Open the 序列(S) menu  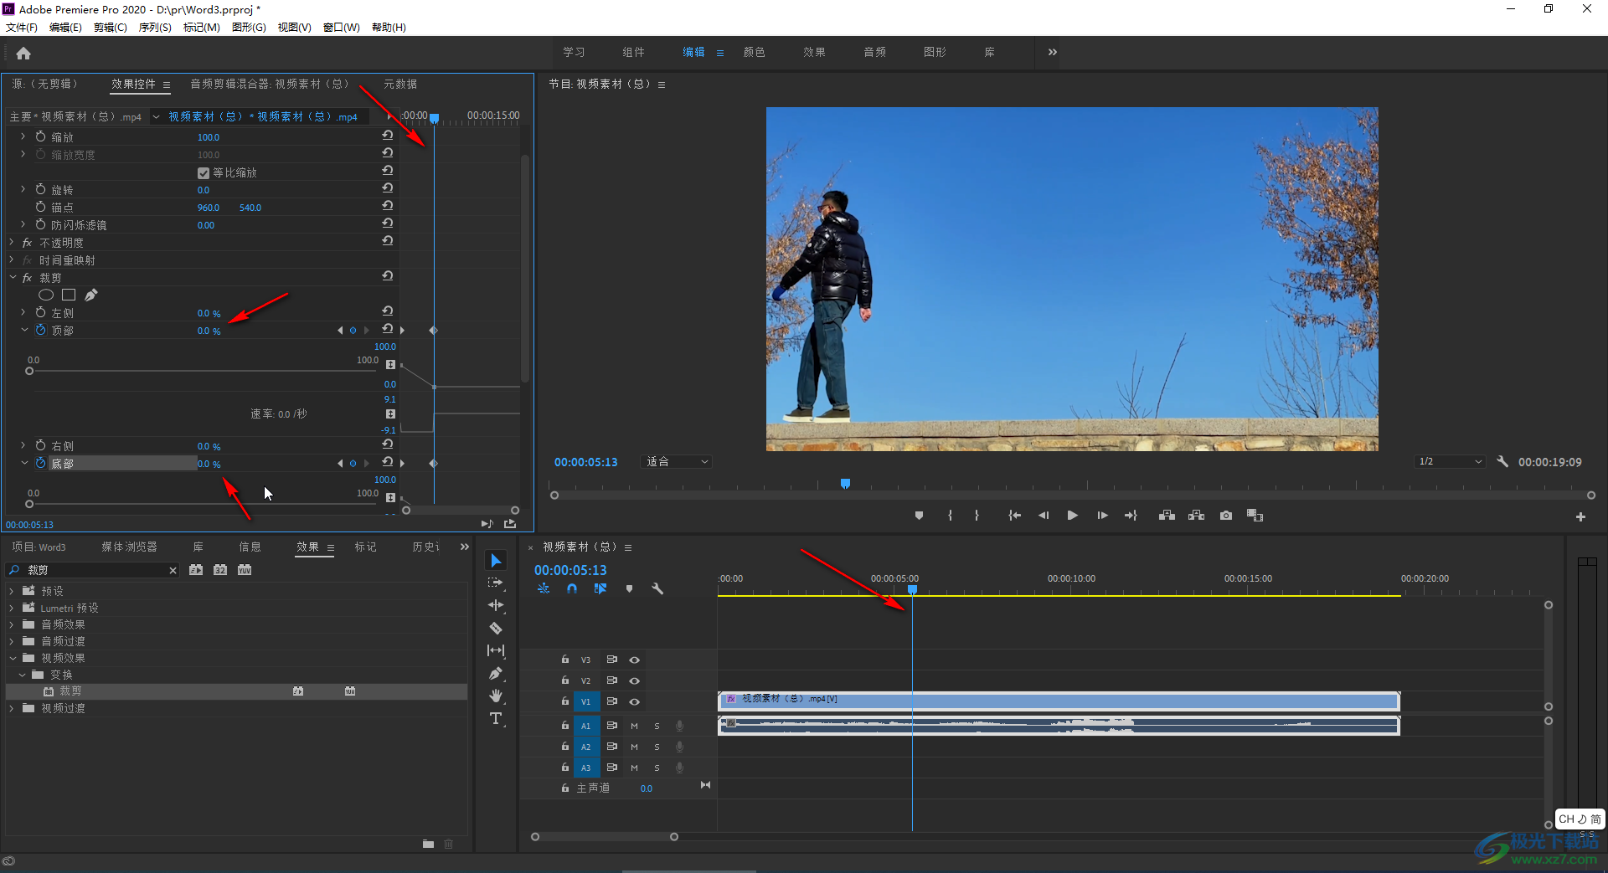[x=155, y=27]
